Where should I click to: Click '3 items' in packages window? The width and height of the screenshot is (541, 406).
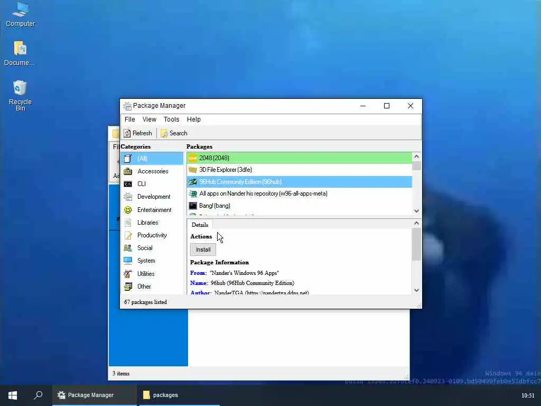121,374
